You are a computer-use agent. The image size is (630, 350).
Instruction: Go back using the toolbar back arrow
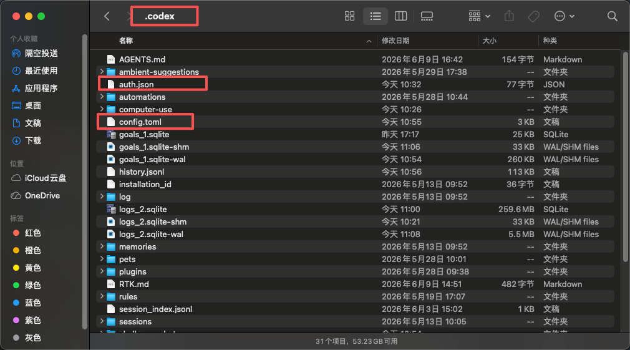pos(107,16)
